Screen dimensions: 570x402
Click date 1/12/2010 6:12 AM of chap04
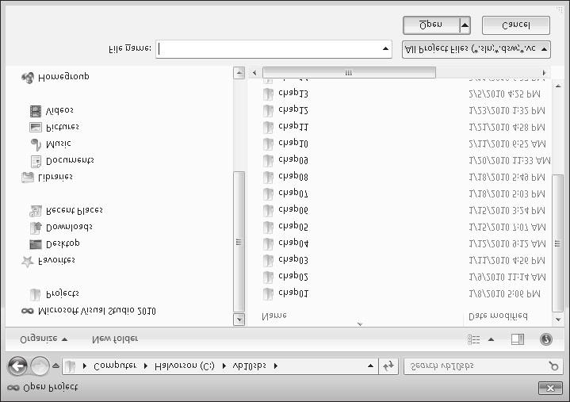(507, 244)
